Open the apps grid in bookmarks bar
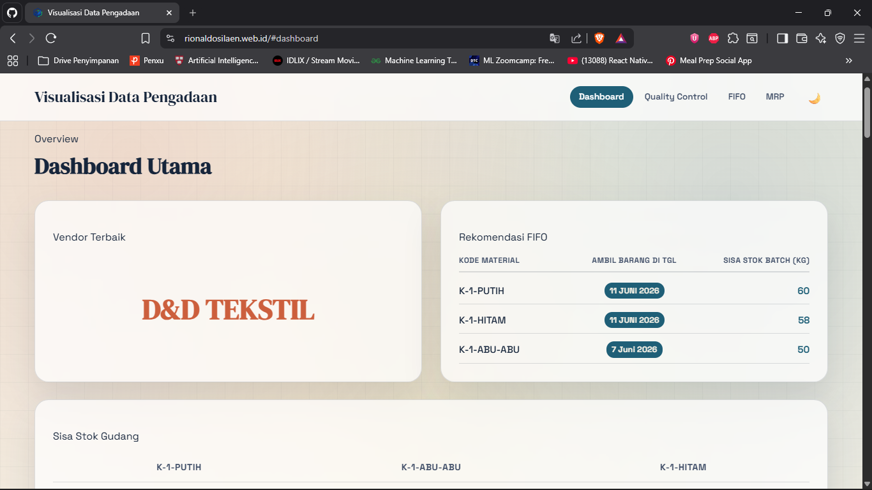The height and width of the screenshot is (490, 872). 13,61
